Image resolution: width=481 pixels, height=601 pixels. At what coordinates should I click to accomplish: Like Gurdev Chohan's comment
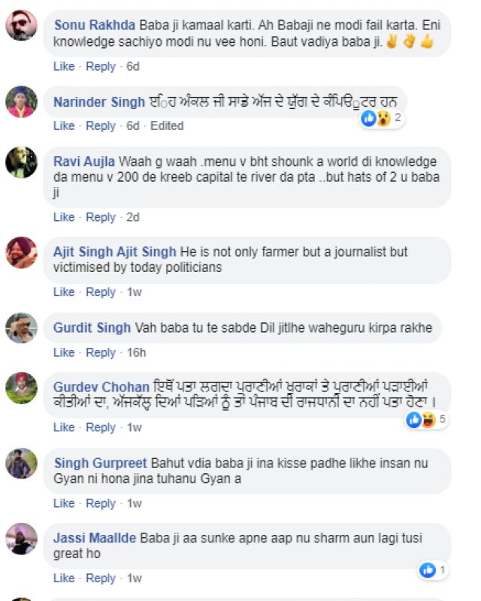[x=63, y=427]
